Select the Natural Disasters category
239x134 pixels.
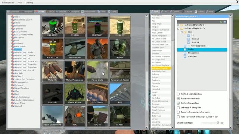pos(22,88)
